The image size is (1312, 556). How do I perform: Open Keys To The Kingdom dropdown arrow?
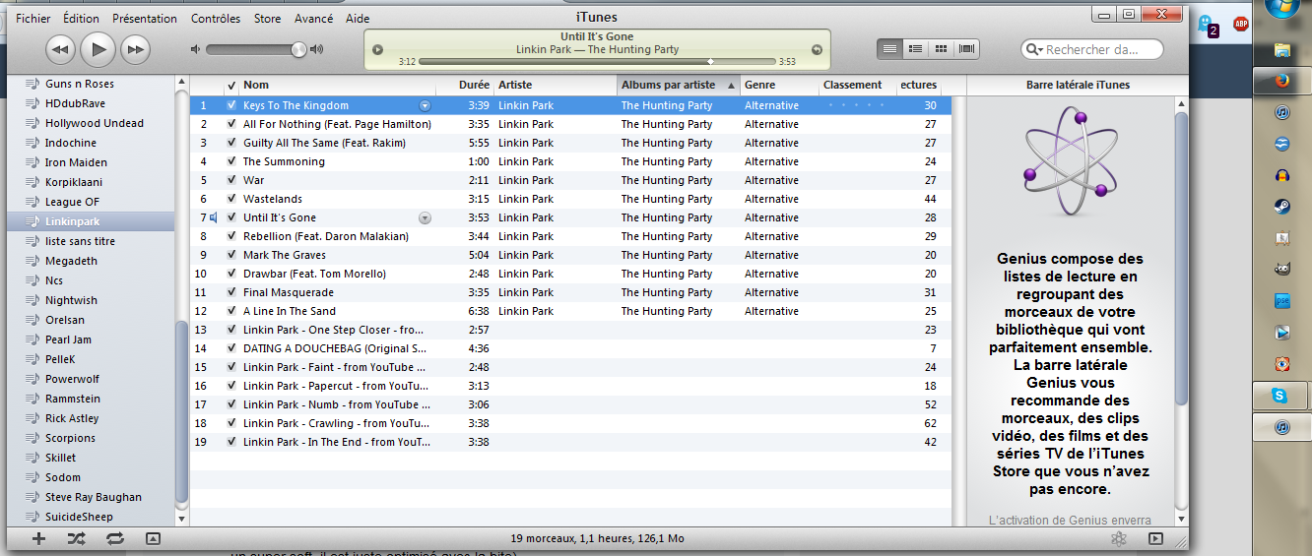pyautogui.click(x=425, y=105)
